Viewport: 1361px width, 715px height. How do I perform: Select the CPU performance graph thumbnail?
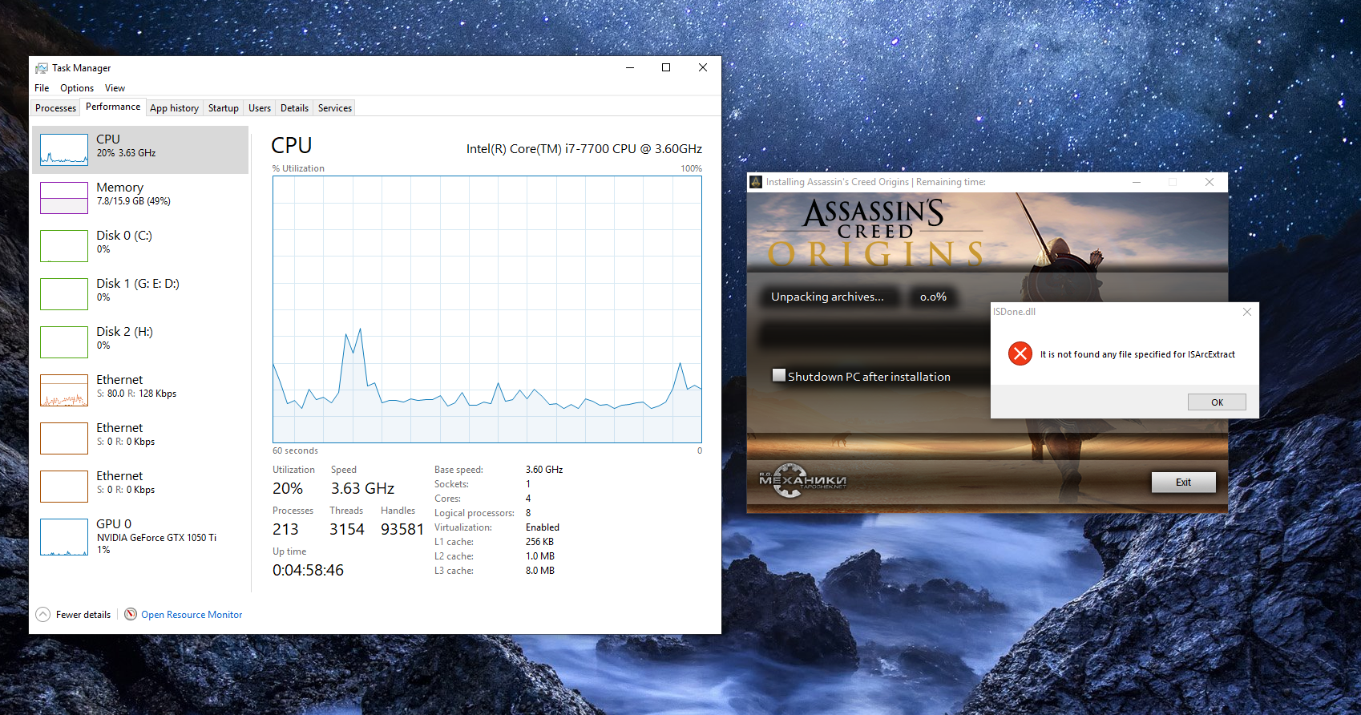[x=64, y=150]
